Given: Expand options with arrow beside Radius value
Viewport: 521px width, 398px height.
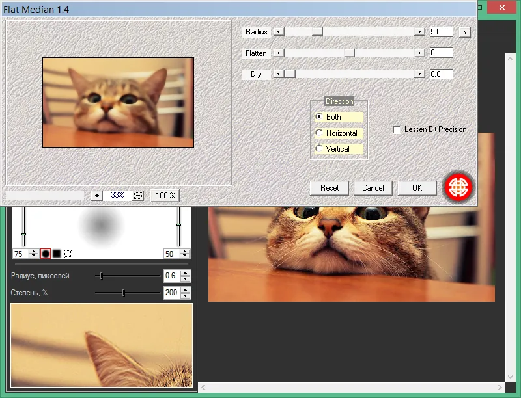Looking at the screenshot, I should 465,33.
